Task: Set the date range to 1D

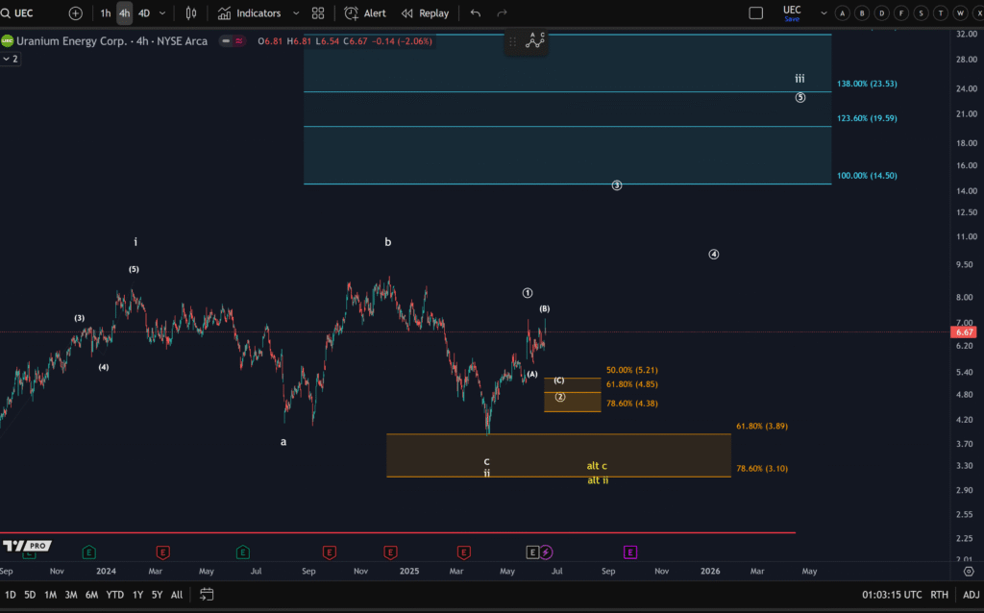Action: [10, 595]
